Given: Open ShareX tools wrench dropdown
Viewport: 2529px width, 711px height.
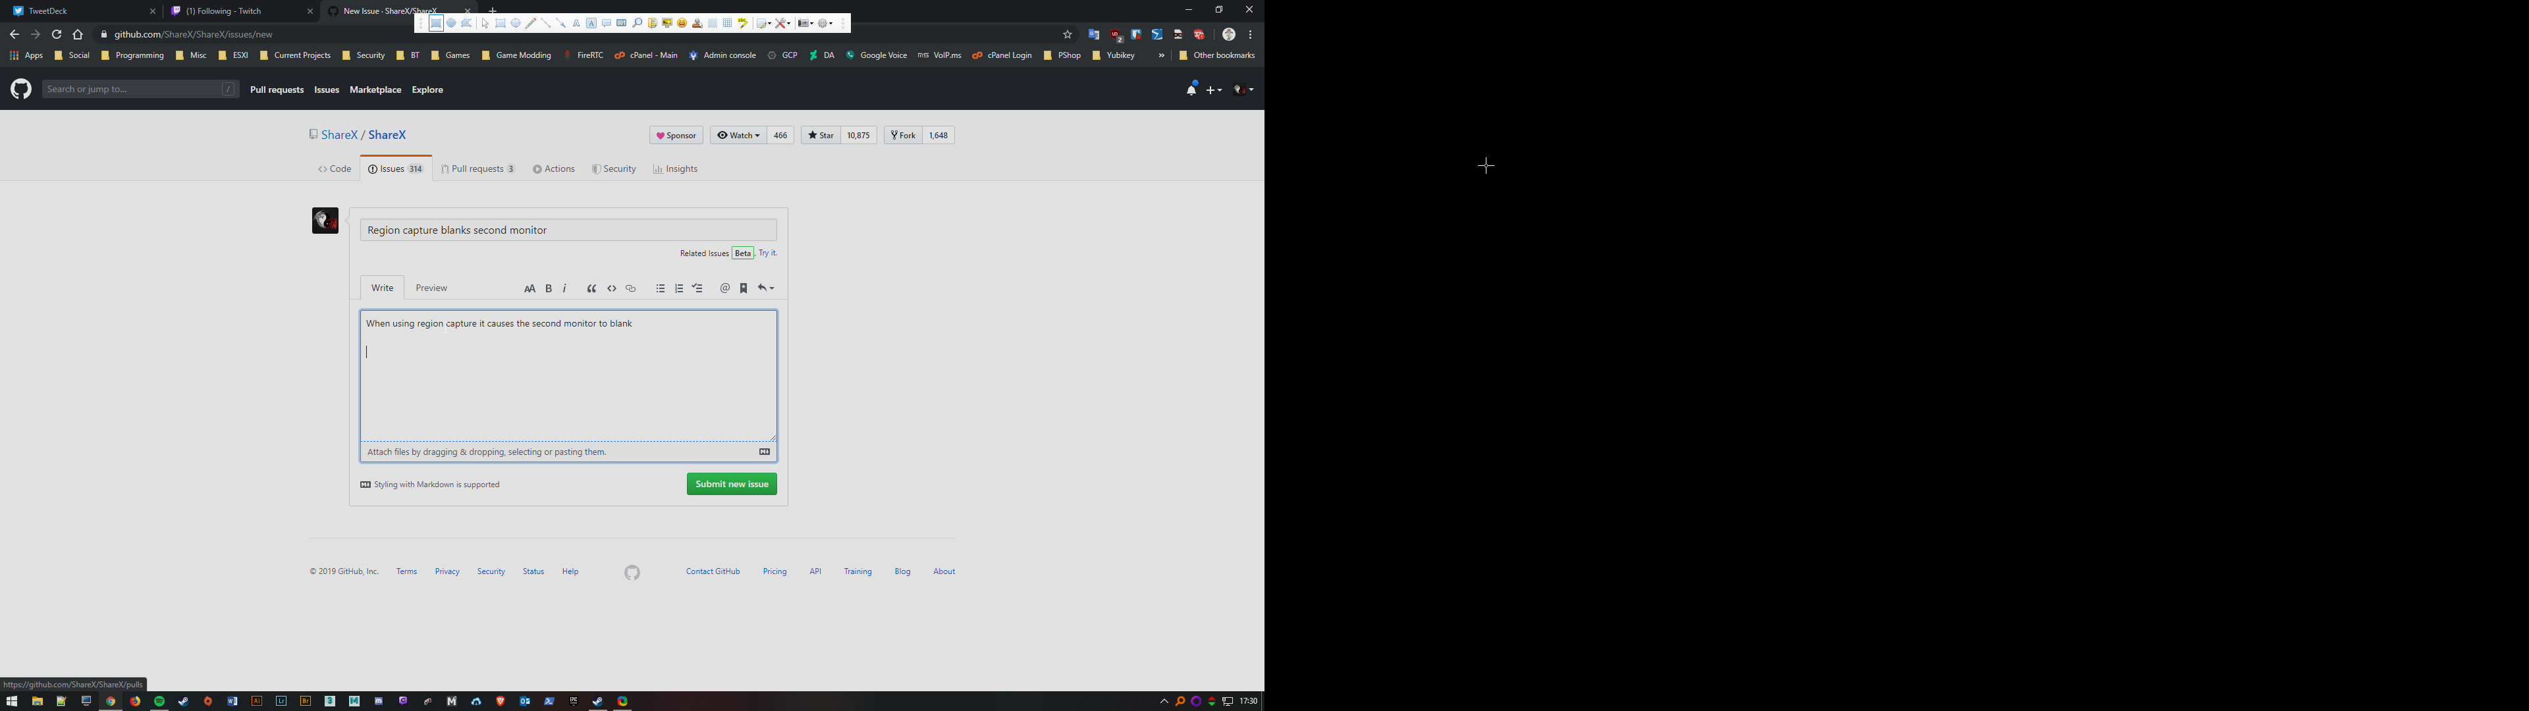Looking at the screenshot, I should coord(782,24).
